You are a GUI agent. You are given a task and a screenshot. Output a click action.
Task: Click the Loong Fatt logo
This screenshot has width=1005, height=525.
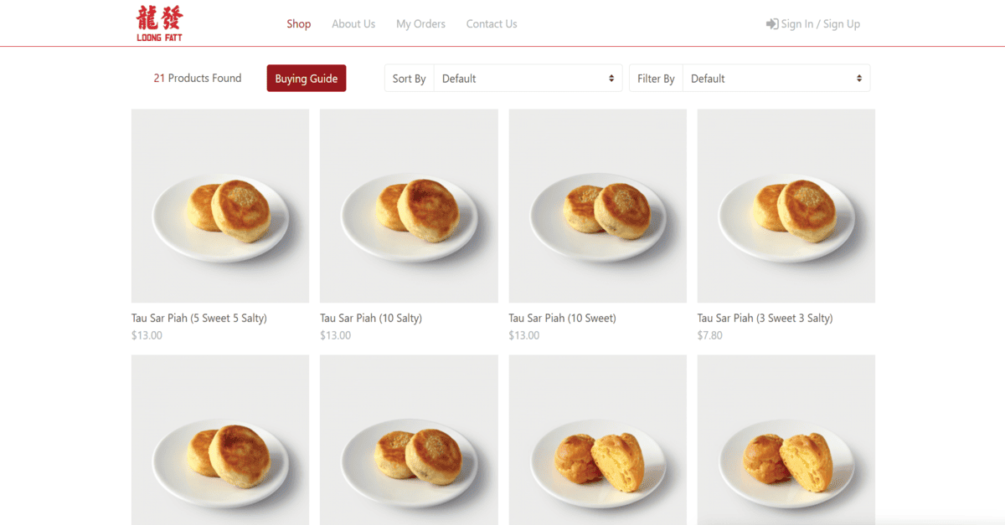tap(159, 23)
